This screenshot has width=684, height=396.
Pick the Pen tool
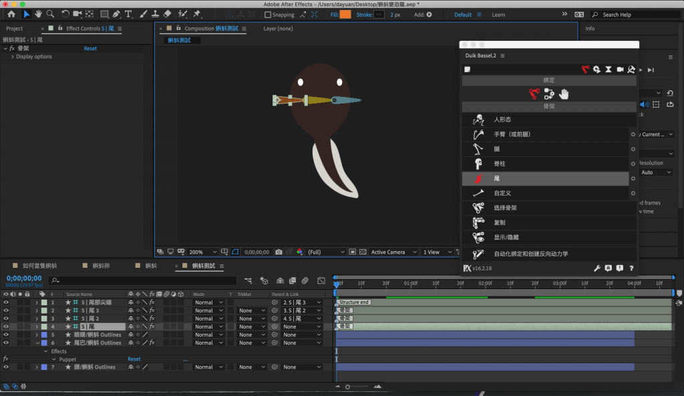coord(116,14)
